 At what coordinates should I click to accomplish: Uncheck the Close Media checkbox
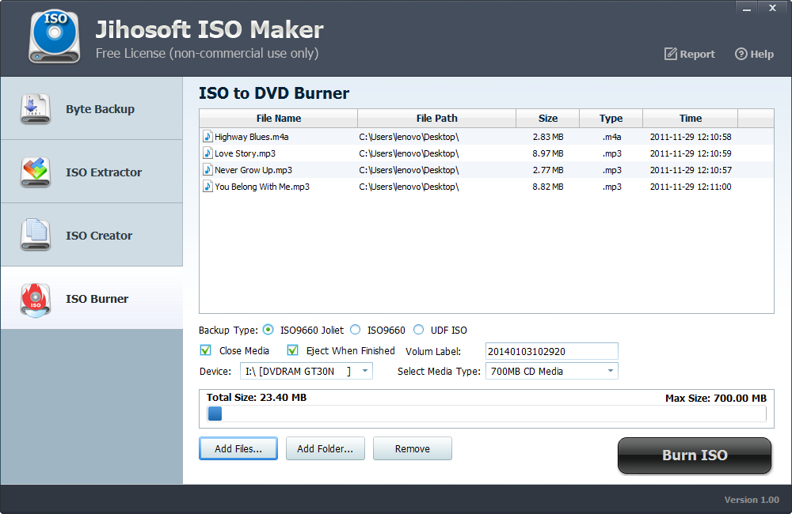pos(206,350)
